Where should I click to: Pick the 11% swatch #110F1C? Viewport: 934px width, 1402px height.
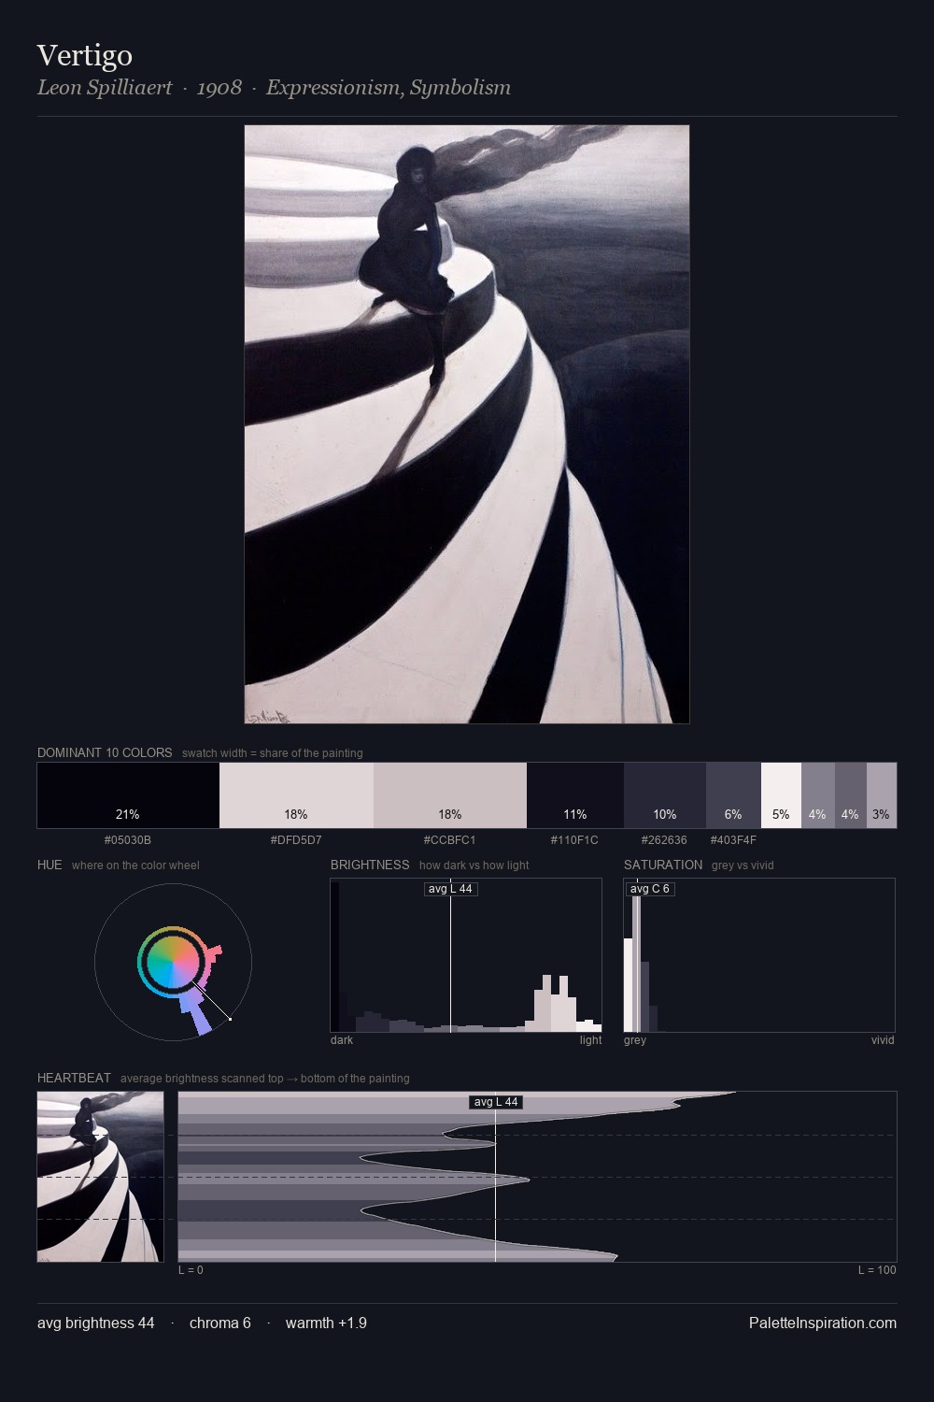(x=575, y=795)
